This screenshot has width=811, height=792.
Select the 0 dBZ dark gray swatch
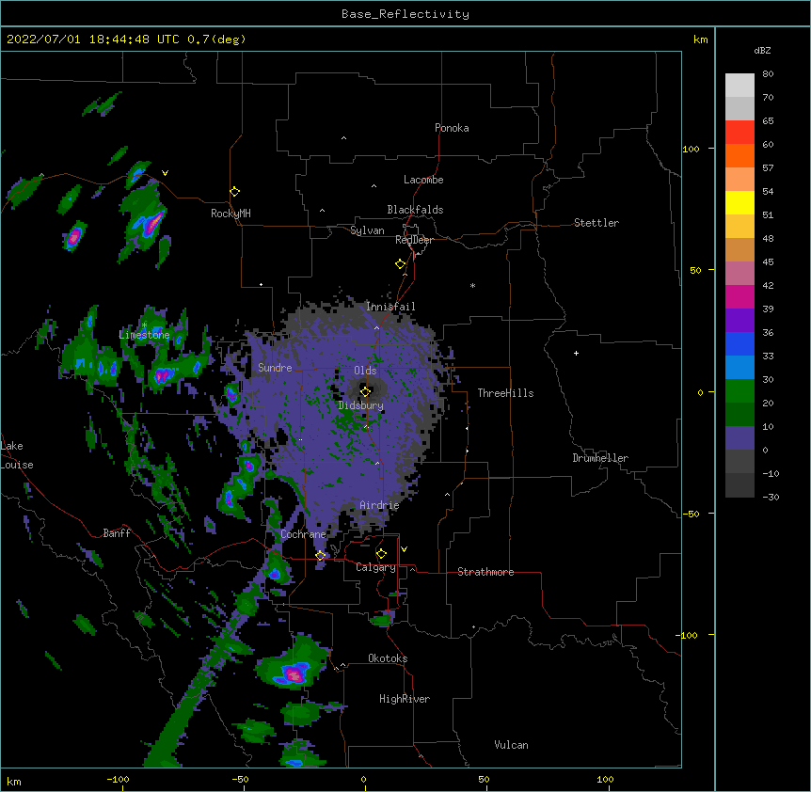point(739,462)
